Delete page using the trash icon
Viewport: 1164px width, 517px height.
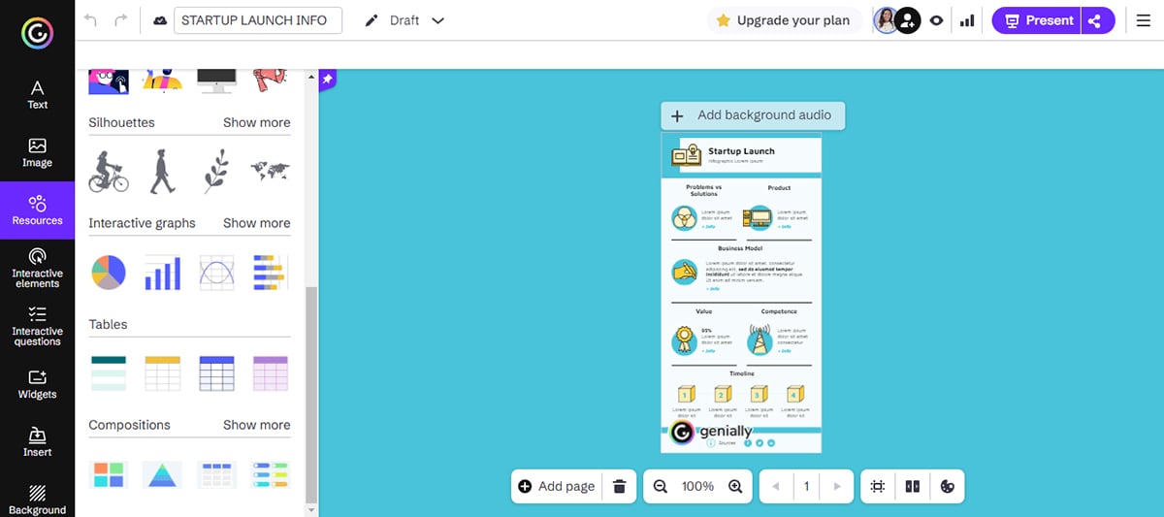coord(619,486)
